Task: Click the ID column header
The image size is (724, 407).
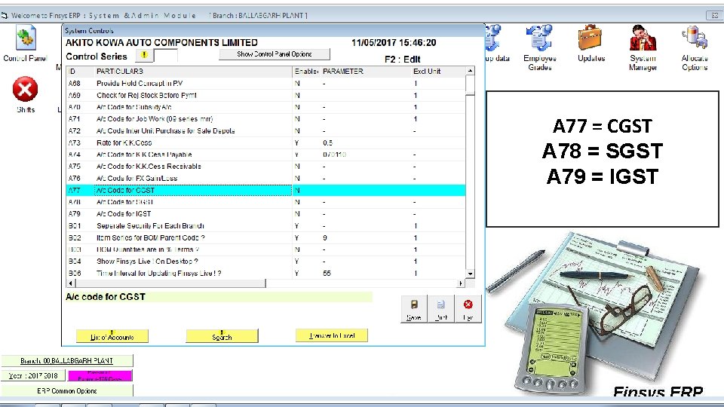Action: pyautogui.click(x=81, y=72)
